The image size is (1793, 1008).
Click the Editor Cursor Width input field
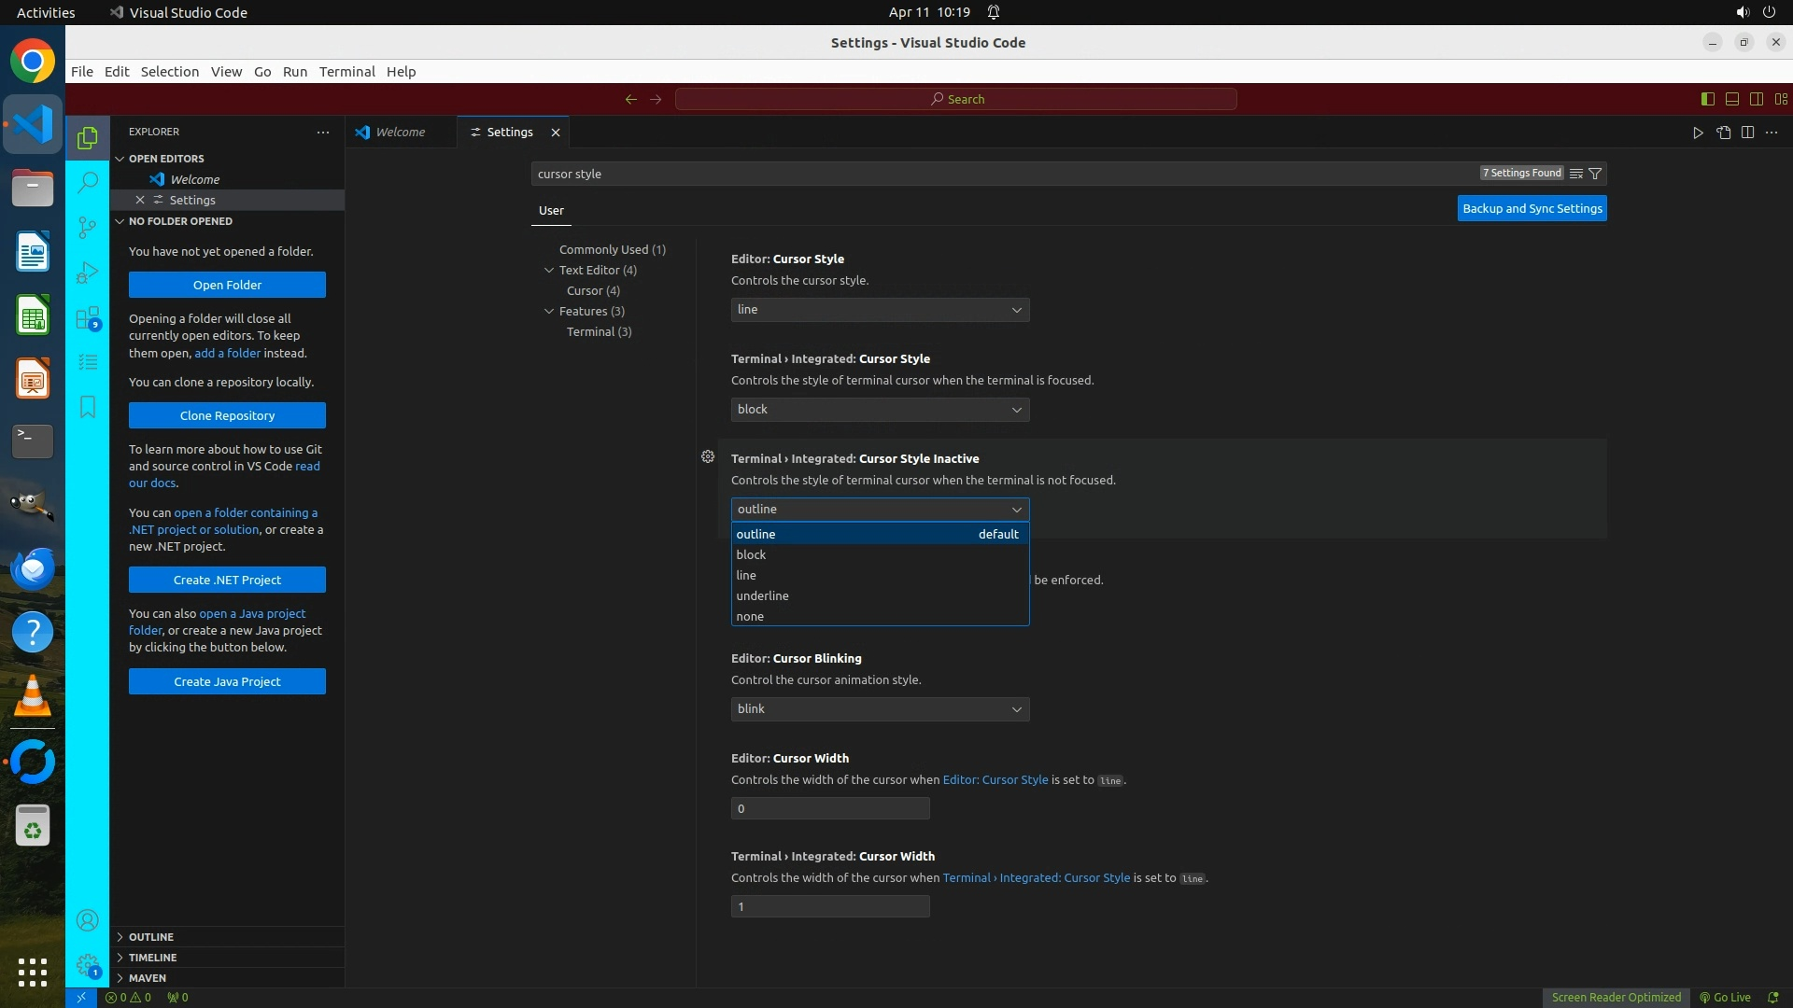click(x=829, y=809)
